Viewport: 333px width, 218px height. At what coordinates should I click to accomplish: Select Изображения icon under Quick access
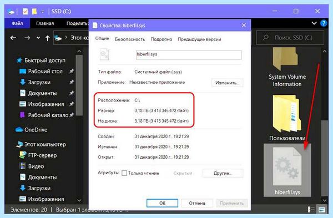[23, 104]
